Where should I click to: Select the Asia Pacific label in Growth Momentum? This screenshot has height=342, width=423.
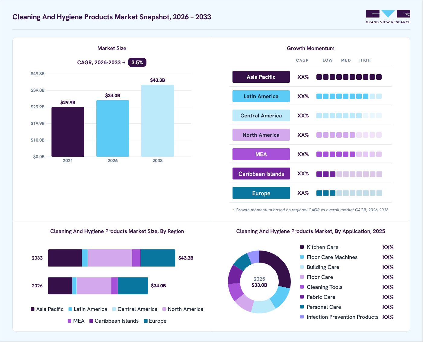261,77
